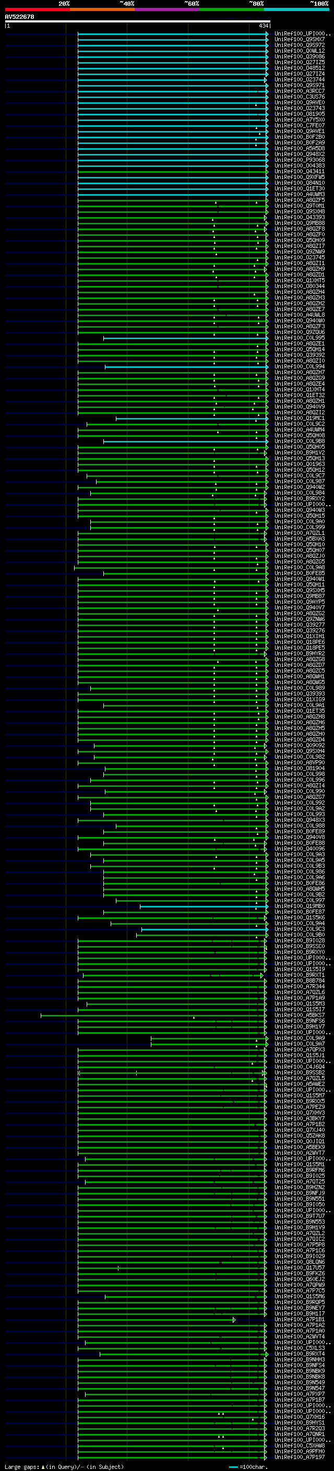Click the cyan alignment bar for UniRef100_C0L9C3
Image resolution: width=334 pixels, height=1471 pixels.
tap(205, 930)
